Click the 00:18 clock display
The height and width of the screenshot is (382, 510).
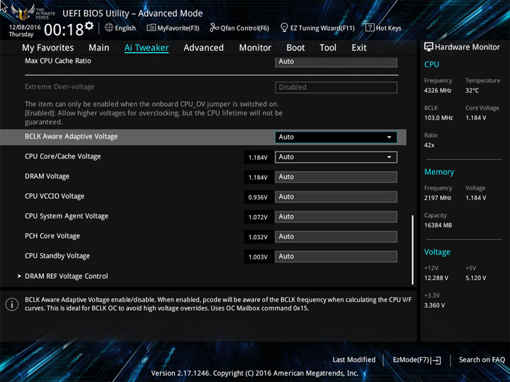[x=64, y=30]
